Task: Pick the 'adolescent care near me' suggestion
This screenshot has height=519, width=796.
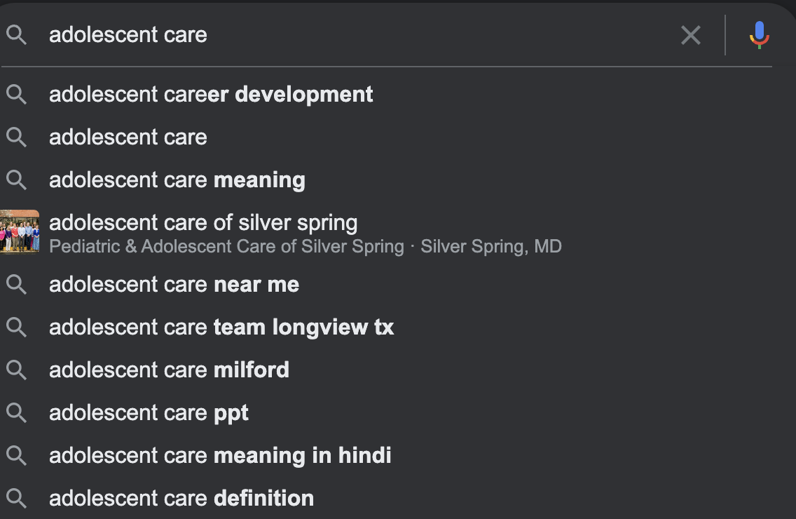Action: tap(174, 285)
